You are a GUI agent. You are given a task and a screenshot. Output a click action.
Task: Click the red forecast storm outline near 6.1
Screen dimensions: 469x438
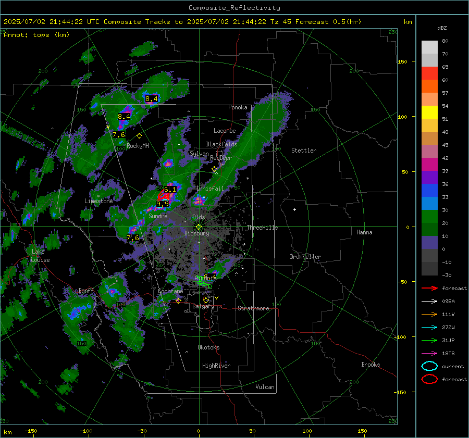pyautogui.click(x=163, y=195)
